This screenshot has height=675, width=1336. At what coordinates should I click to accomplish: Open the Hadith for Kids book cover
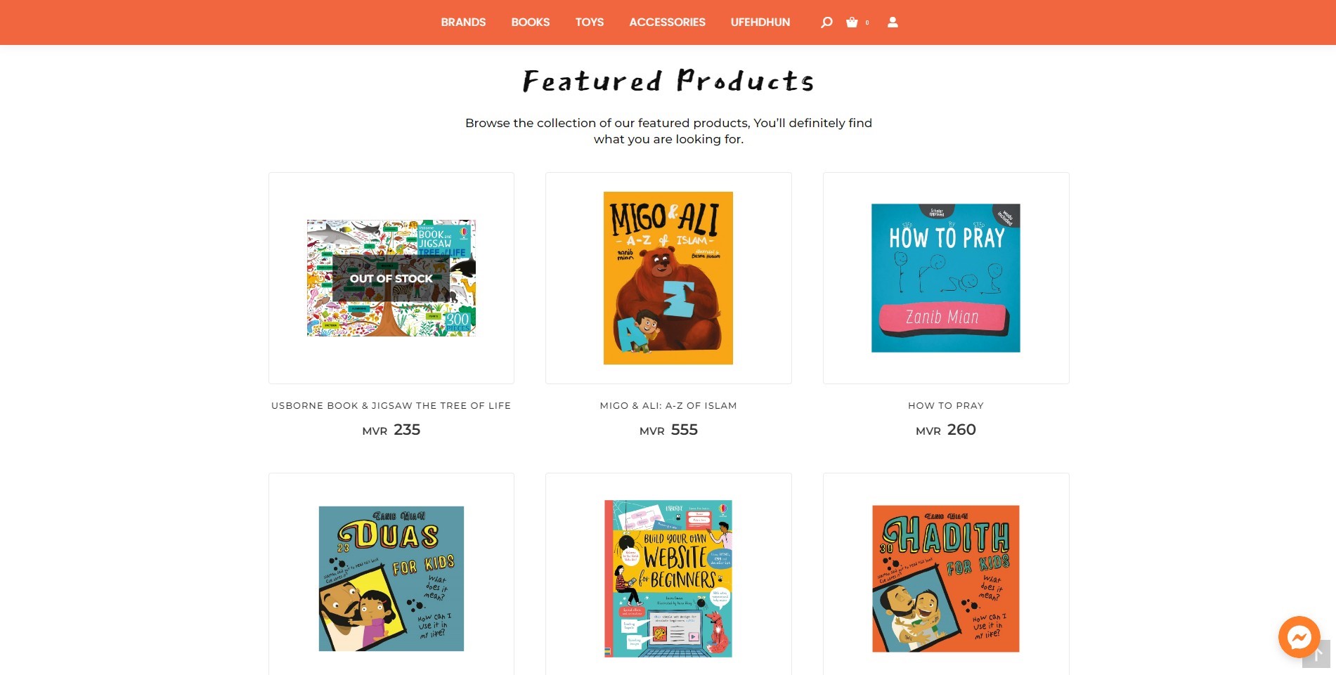[946, 579]
